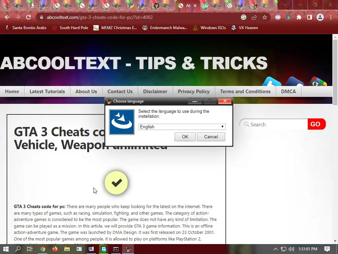Open the 'South Hard Pole' bookmark
The image size is (338, 254).
(x=70, y=28)
